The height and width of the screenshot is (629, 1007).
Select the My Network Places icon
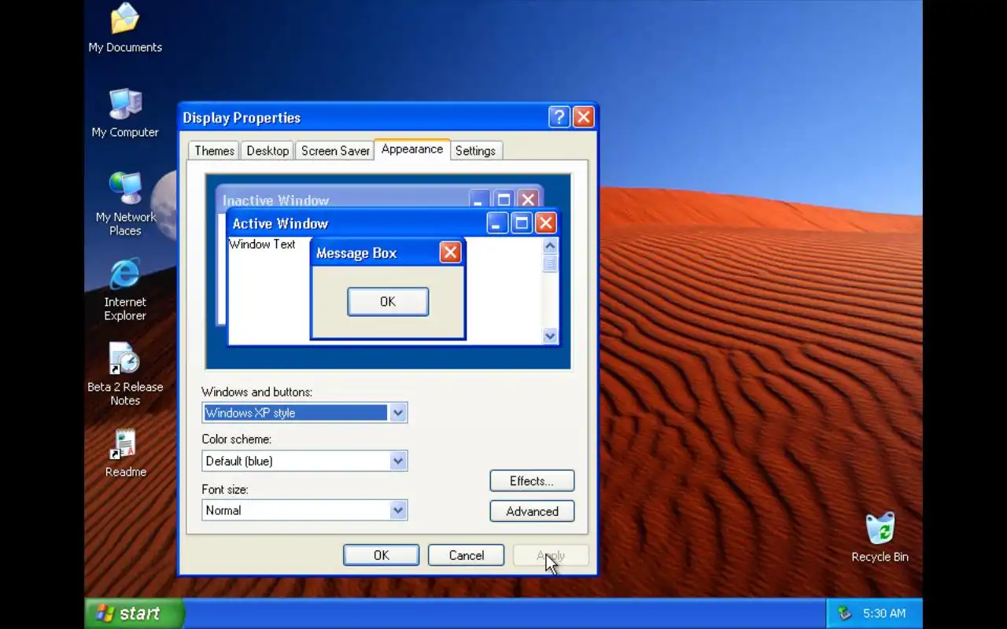tap(125, 203)
